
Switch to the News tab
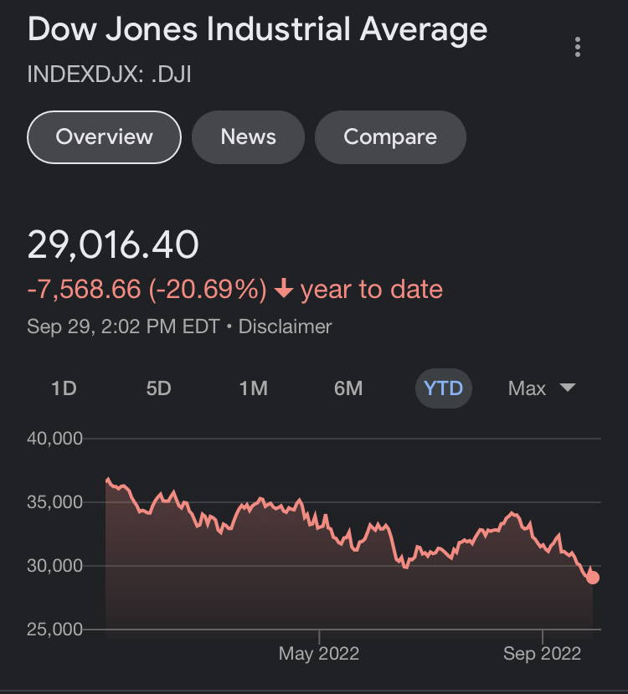click(248, 136)
